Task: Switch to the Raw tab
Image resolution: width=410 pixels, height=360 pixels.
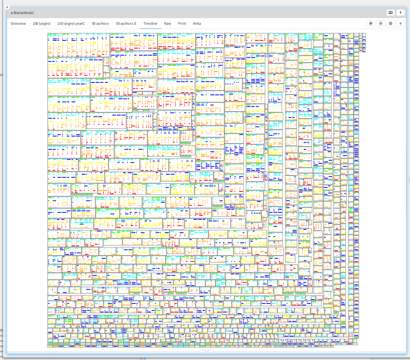Action: pyautogui.click(x=168, y=24)
